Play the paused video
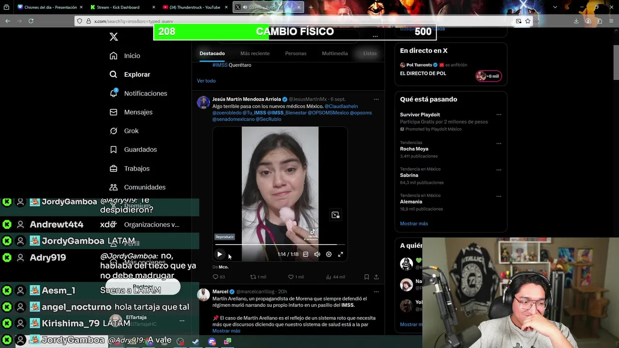The height and width of the screenshot is (348, 619). coord(220,254)
